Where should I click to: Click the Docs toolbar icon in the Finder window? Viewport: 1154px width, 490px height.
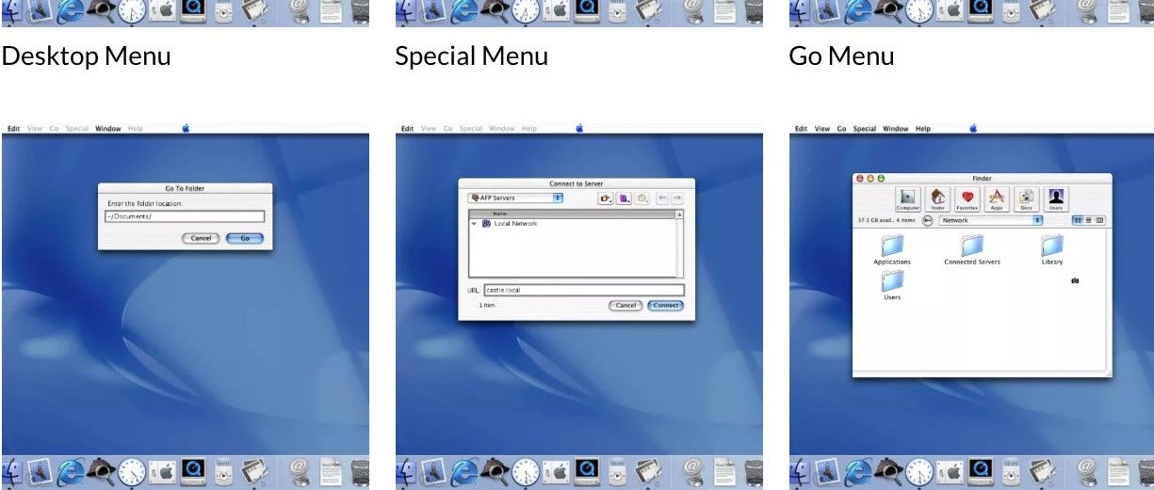coord(1026,198)
